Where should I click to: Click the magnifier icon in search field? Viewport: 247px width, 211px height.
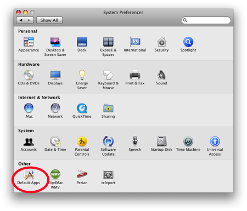(185, 20)
